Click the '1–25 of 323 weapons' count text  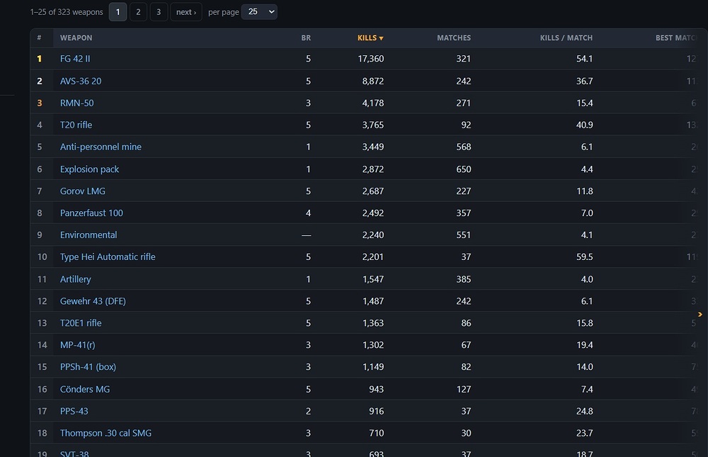[x=67, y=12]
